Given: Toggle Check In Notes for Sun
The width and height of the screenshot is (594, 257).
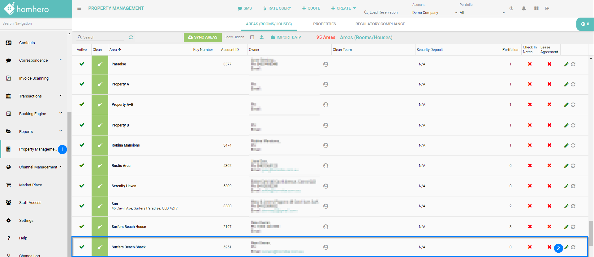Looking at the screenshot, I should pos(530,206).
